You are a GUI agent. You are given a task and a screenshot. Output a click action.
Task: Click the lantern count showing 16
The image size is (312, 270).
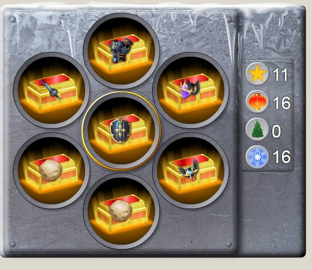point(281,103)
